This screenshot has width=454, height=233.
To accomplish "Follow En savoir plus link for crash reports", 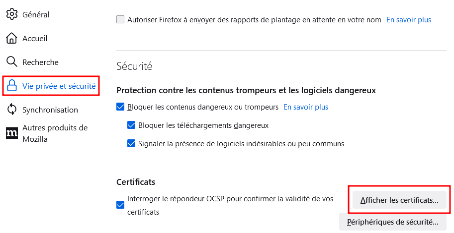I will pyautogui.click(x=409, y=20).
